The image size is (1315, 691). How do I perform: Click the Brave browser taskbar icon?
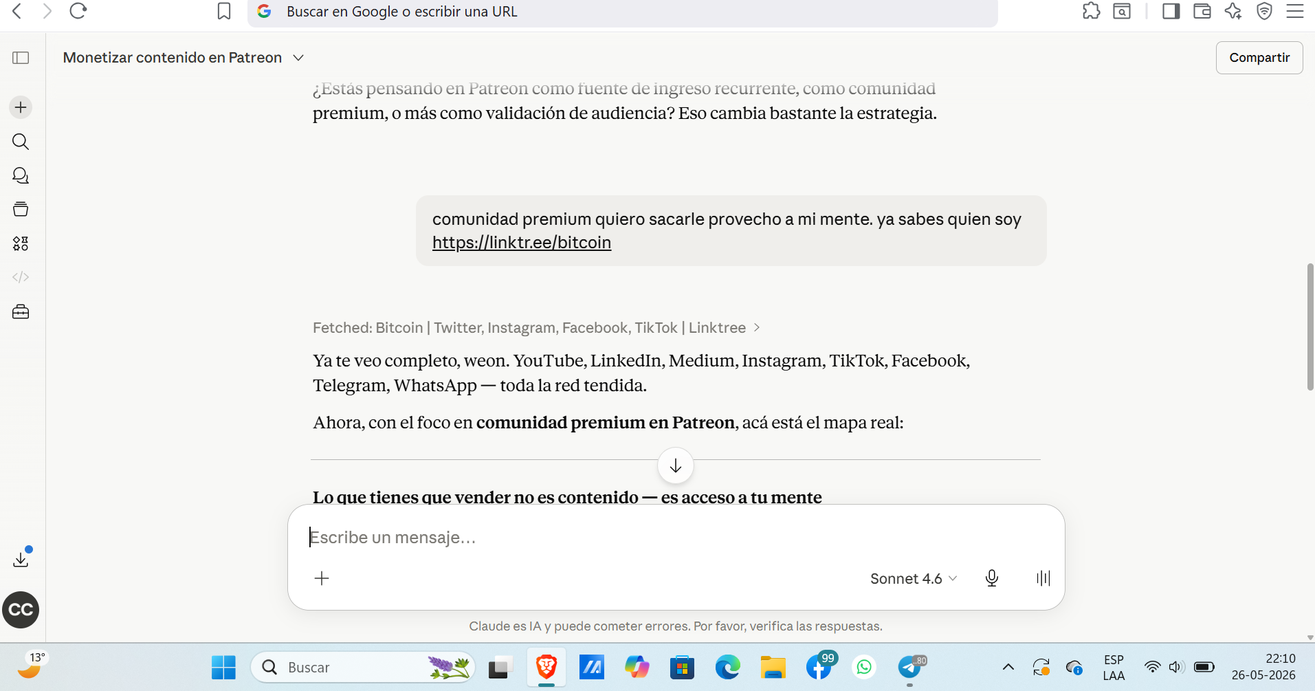pyautogui.click(x=546, y=667)
